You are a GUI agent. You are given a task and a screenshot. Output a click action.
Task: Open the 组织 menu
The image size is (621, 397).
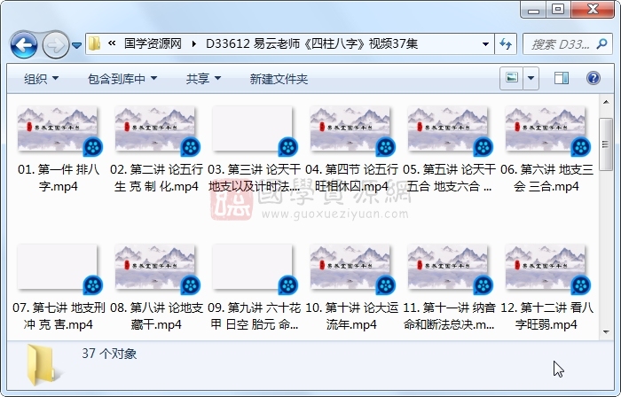(x=41, y=79)
